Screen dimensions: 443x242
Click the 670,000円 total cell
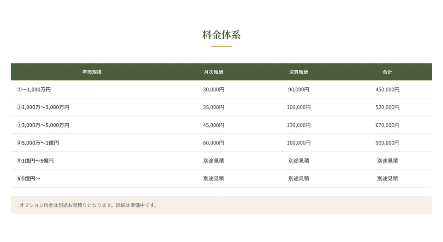pyautogui.click(x=387, y=125)
